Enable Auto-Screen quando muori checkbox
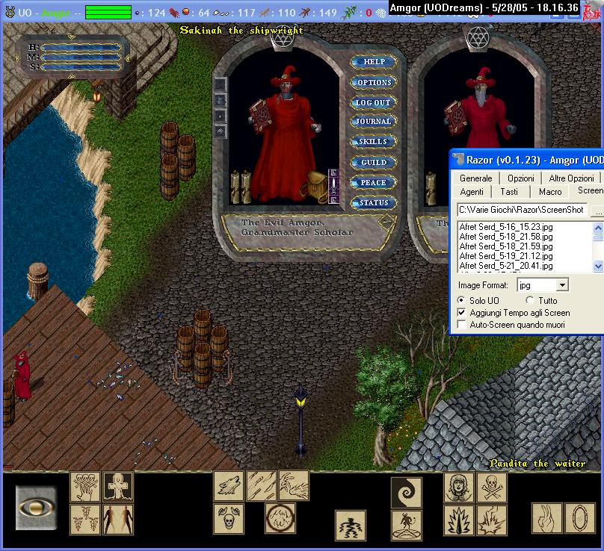 pos(461,324)
